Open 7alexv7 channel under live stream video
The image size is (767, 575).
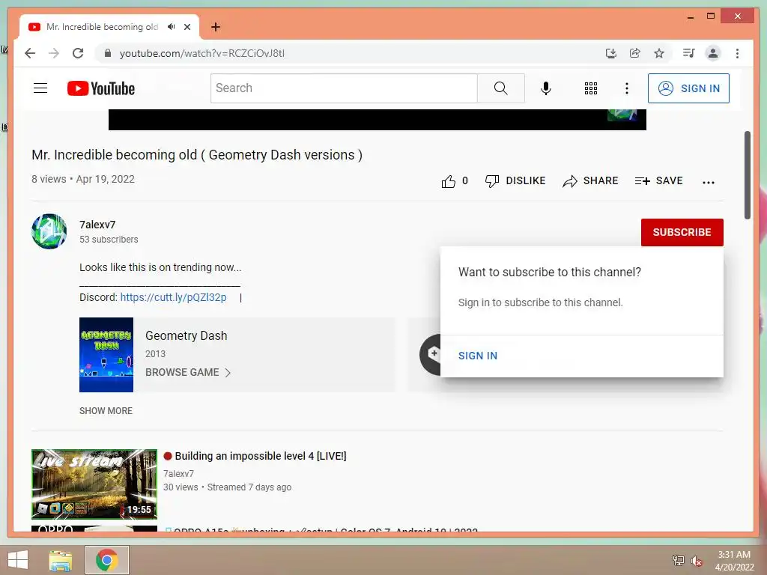click(x=178, y=473)
